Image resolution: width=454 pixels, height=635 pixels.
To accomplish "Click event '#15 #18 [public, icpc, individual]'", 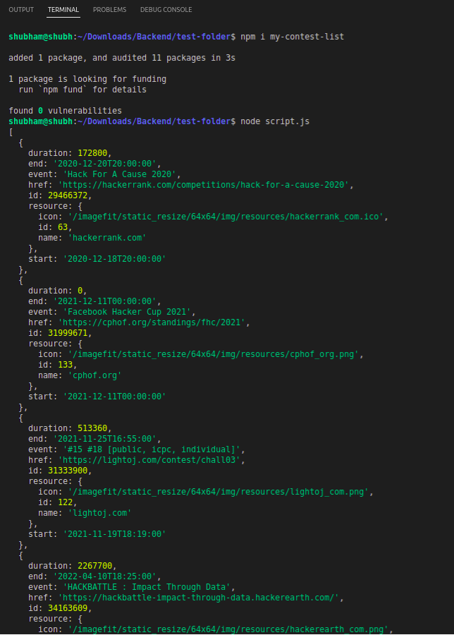I will 152,449.
